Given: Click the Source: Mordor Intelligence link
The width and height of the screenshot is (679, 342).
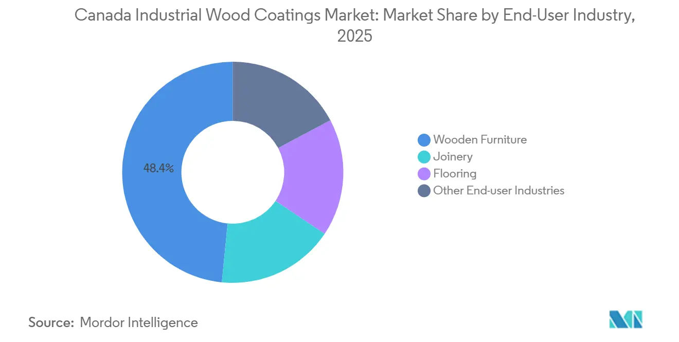Looking at the screenshot, I should click(x=113, y=322).
